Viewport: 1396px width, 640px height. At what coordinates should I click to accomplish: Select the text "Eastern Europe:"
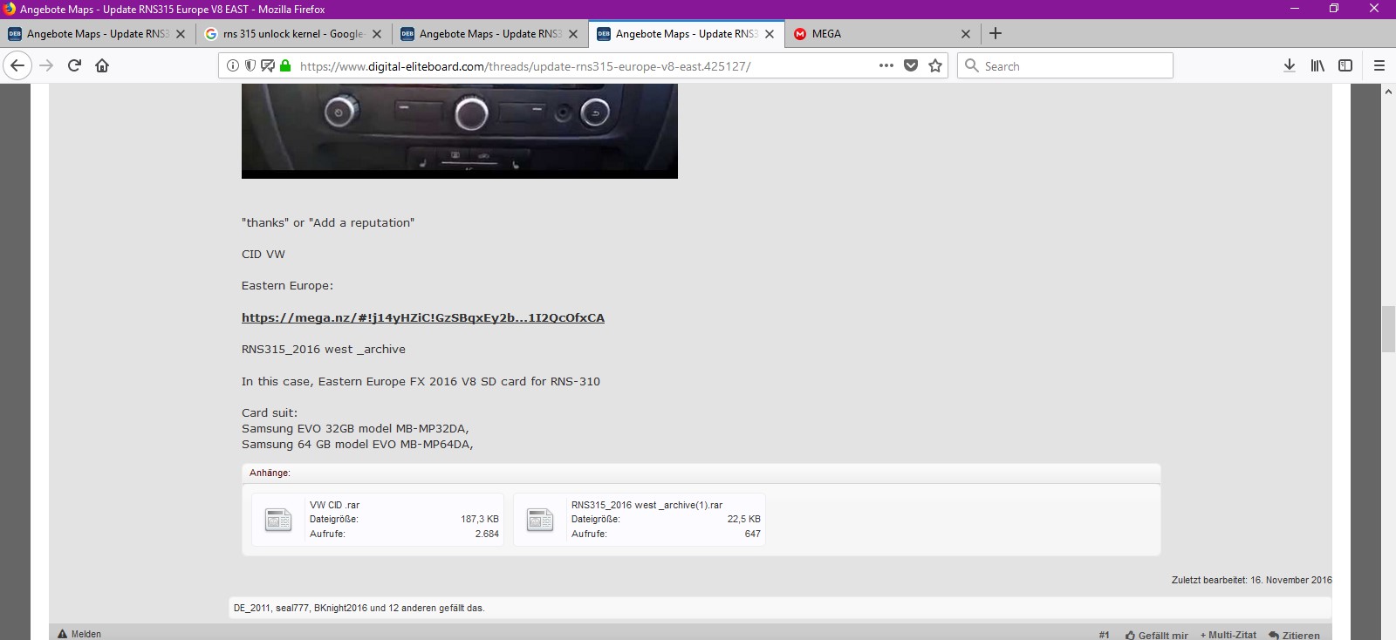(287, 285)
